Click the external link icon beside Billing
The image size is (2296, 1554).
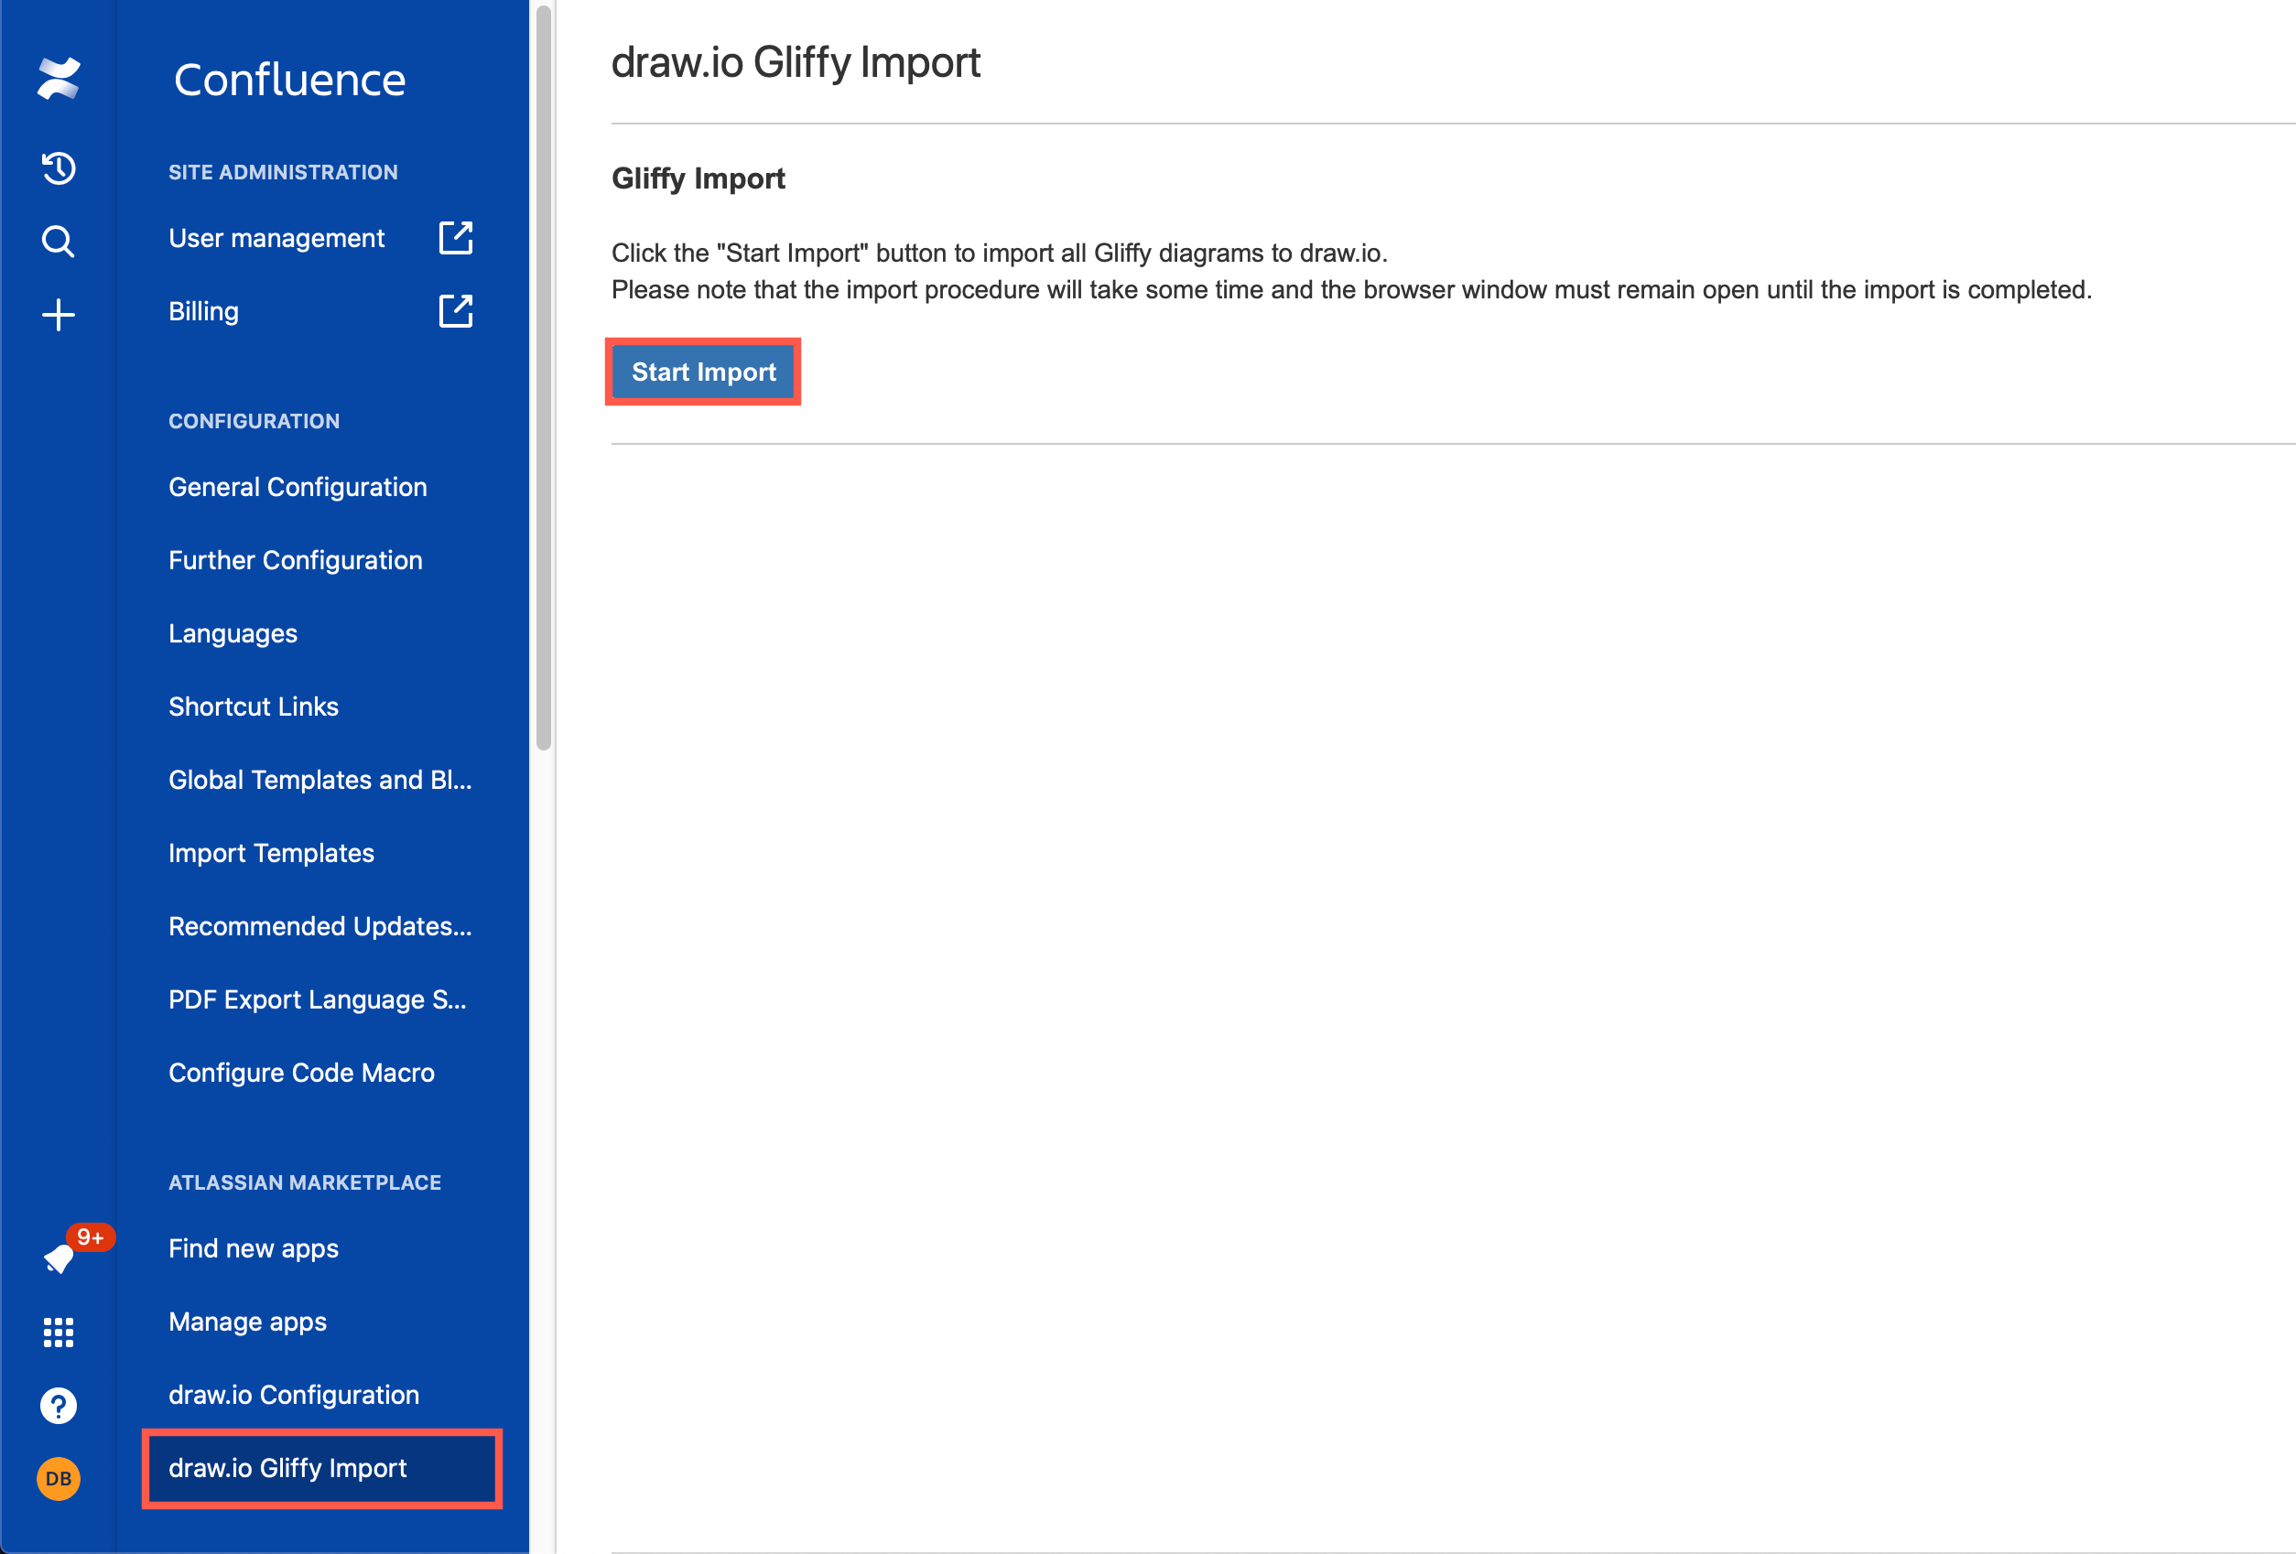pyautogui.click(x=455, y=311)
